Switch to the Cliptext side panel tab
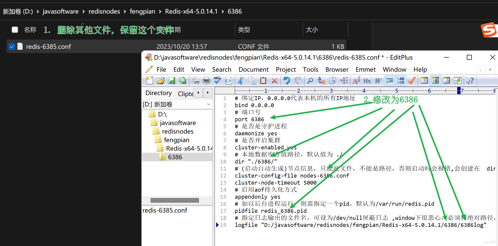The width and height of the screenshot is (498, 246). point(185,94)
